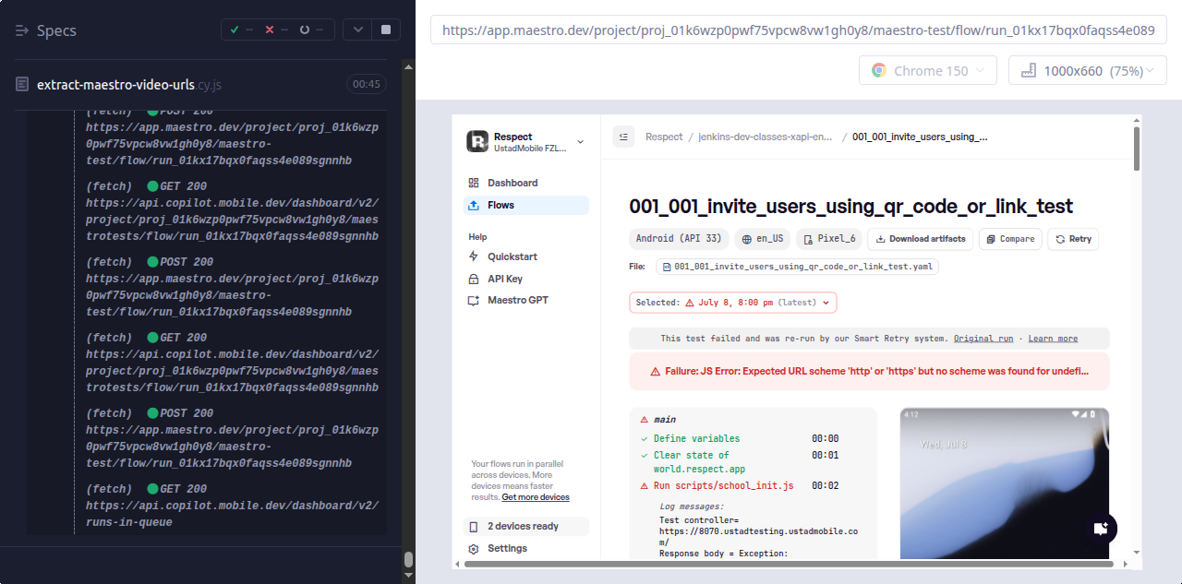
Task: Click the Compare button
Action: point(1010,239)
